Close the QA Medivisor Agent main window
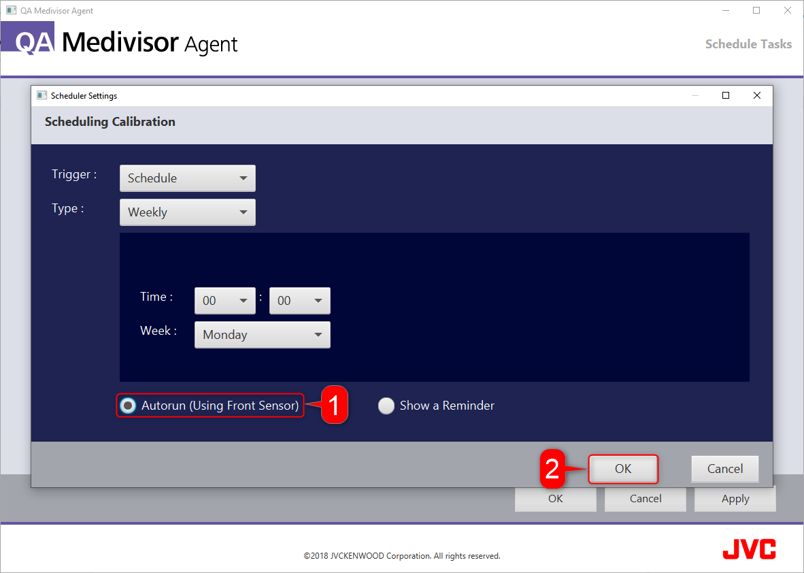Viewport: 804px width, 573px height. pyautogui.click(x=788, y=10)
